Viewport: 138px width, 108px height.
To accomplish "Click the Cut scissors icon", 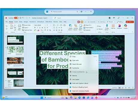I will pos(15,25).
